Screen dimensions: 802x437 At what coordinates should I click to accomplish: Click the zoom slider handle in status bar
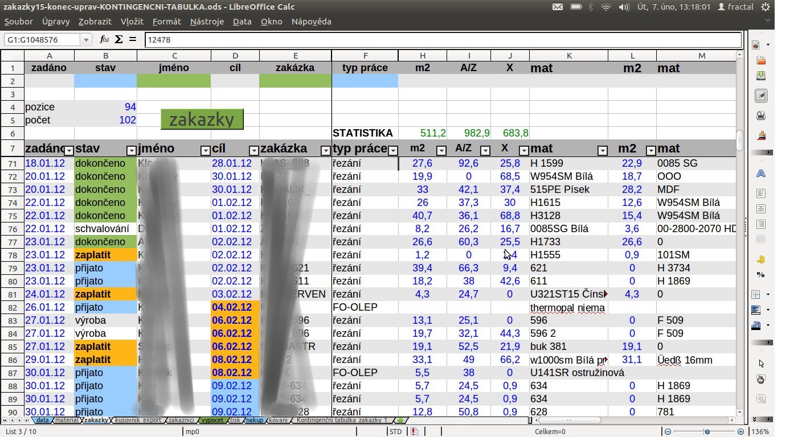click(x=707, y=432)
